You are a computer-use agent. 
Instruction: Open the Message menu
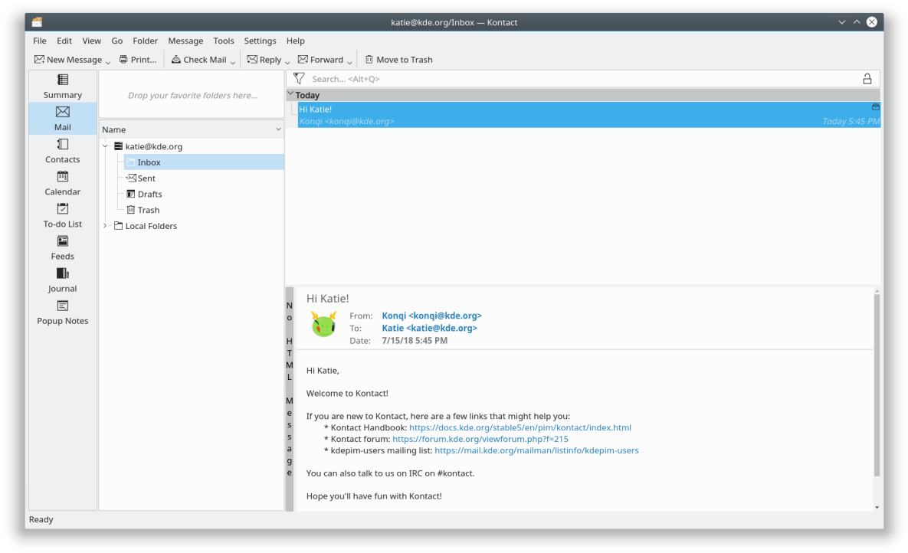[x=185, y=41]
